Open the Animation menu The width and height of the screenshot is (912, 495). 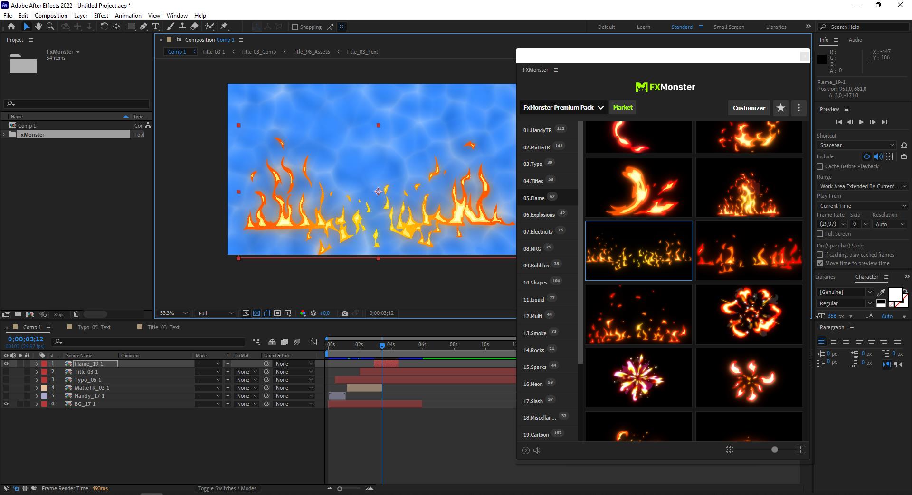[x=128, y=15]
